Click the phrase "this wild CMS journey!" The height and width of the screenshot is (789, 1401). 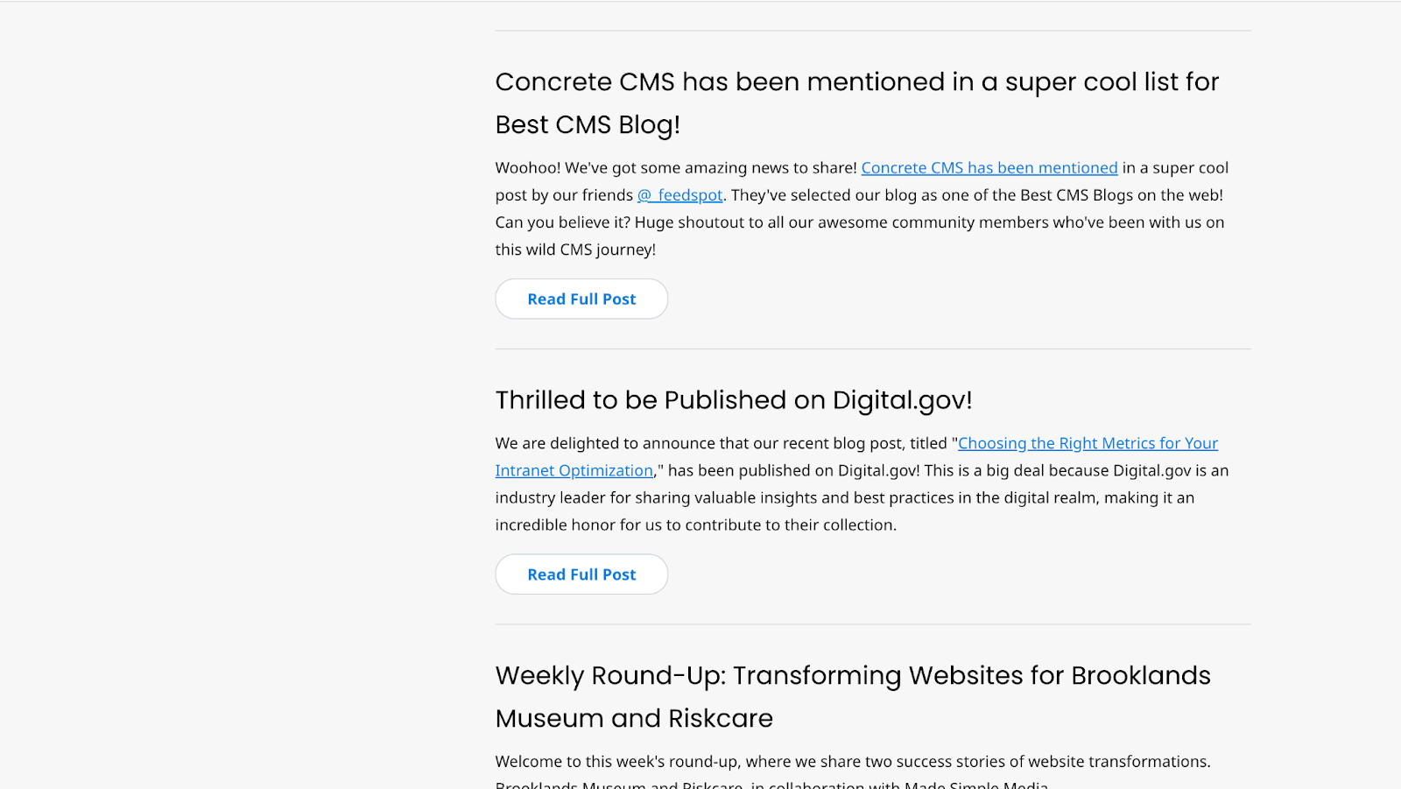click(x=575, y=250)
